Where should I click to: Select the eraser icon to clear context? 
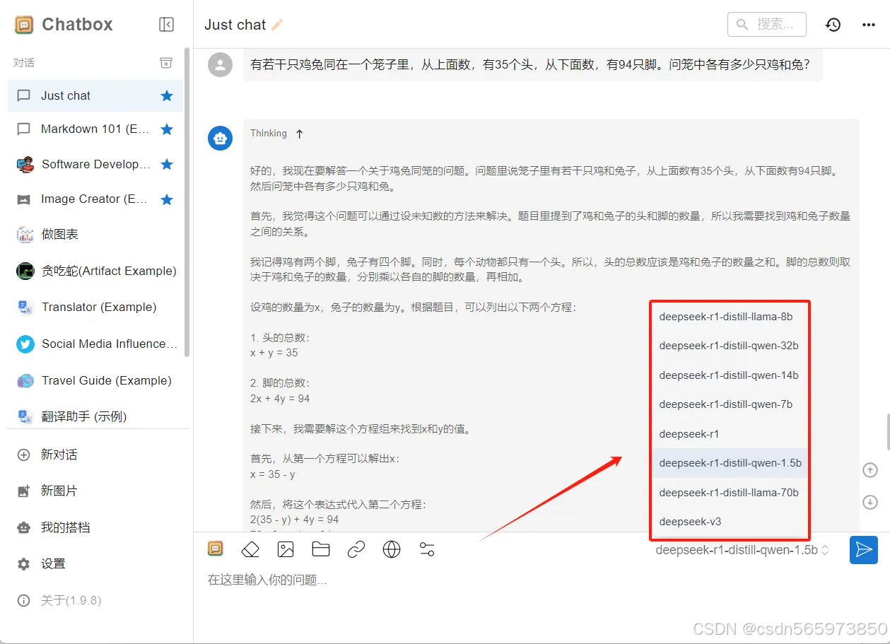(250, 549)
